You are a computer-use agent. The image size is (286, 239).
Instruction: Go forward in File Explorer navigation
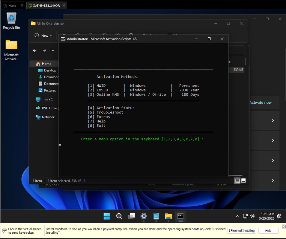click(x=44, y=50)
